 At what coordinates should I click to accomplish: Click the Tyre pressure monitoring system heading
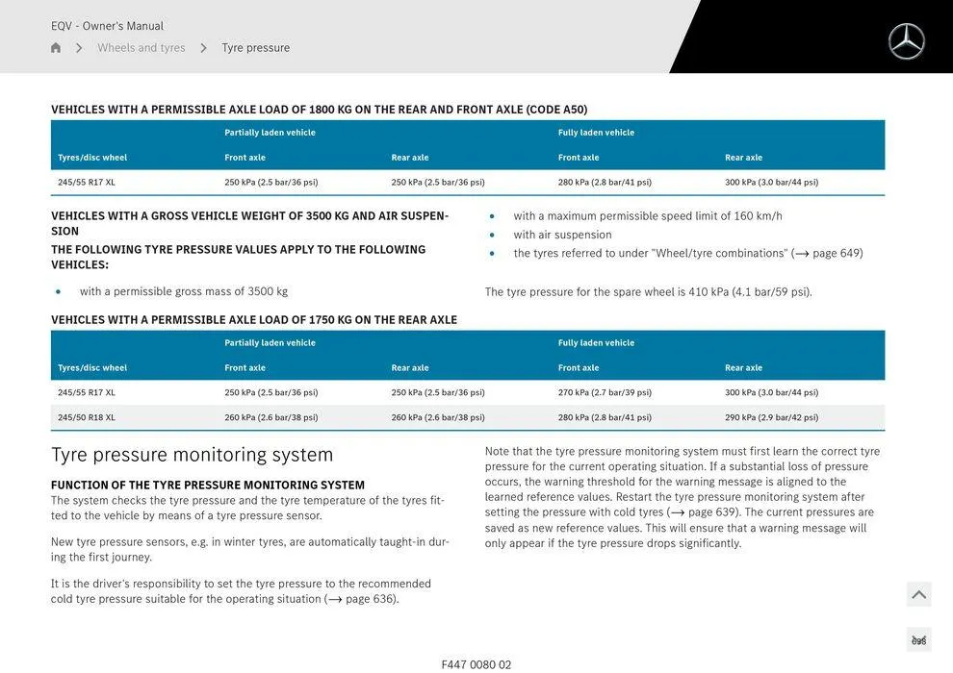(x=192, y=453)
